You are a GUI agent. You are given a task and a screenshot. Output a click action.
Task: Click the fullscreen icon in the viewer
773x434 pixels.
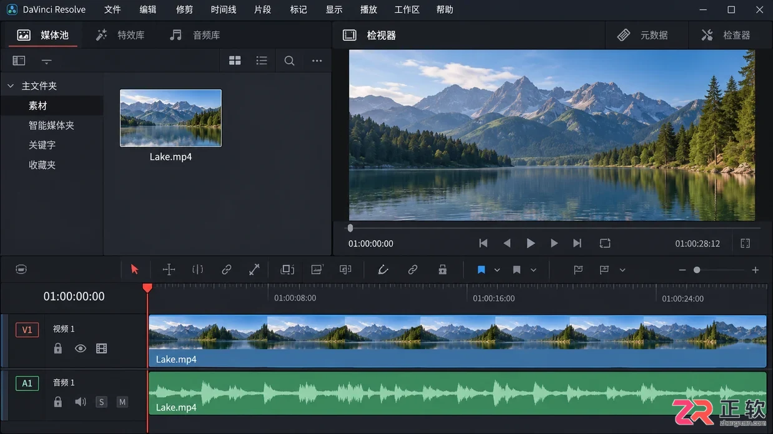[x=746, y=243]
